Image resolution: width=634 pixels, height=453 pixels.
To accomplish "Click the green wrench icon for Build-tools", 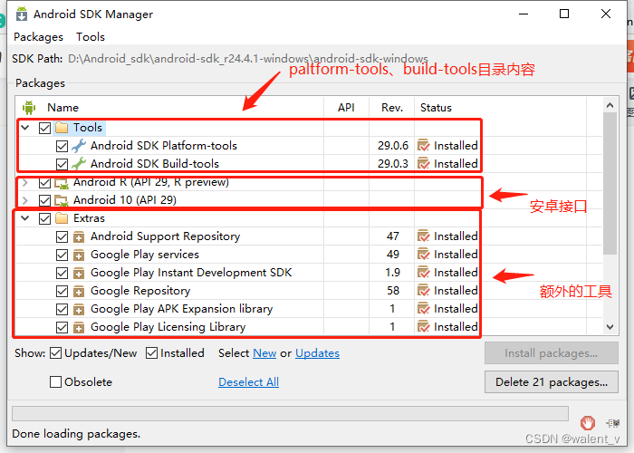I will [x=79, y=163].
